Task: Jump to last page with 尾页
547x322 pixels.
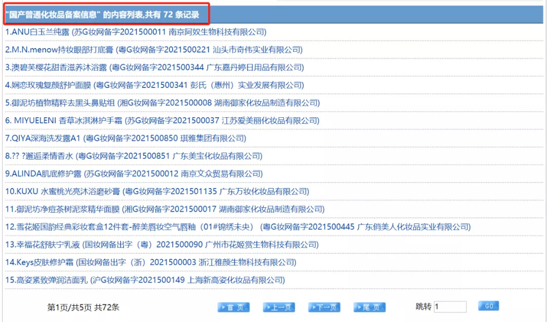Action: tap(370, 307)
